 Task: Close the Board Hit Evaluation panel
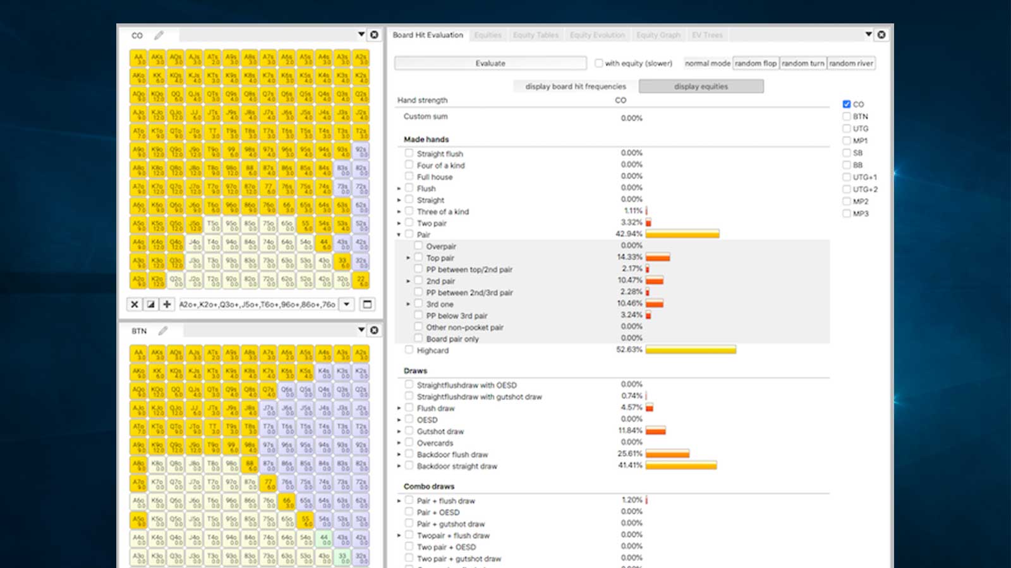881,35
